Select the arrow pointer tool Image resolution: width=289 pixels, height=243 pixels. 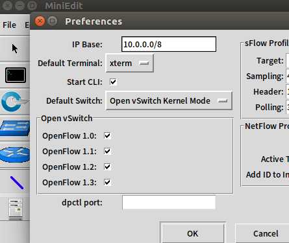tap(15, 49)
